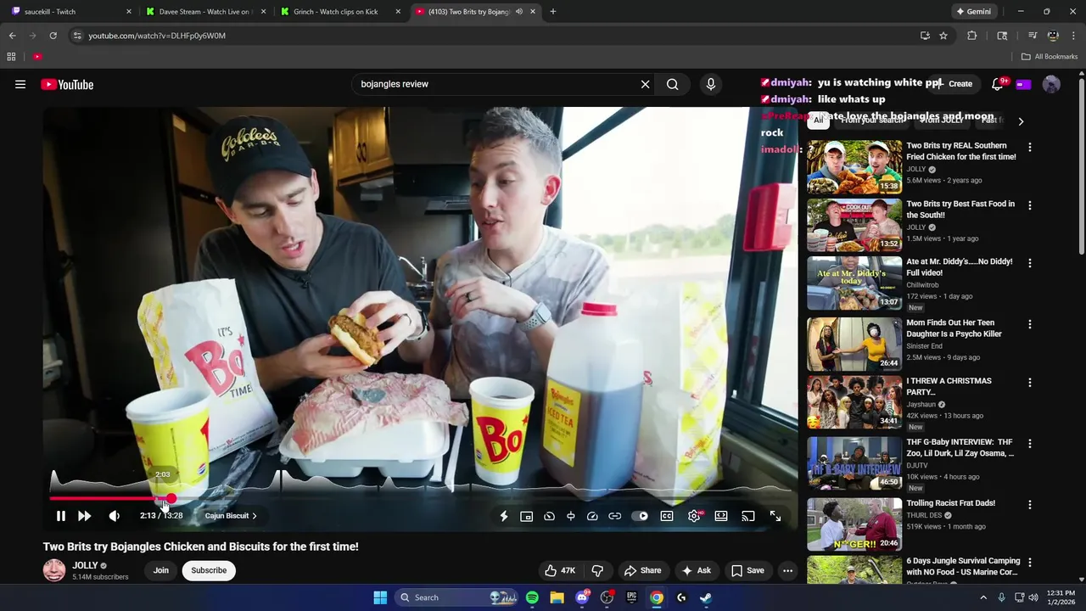Open options for Trolling Racist Frat Dads

pyautogui.click(x=1030, y=504)
